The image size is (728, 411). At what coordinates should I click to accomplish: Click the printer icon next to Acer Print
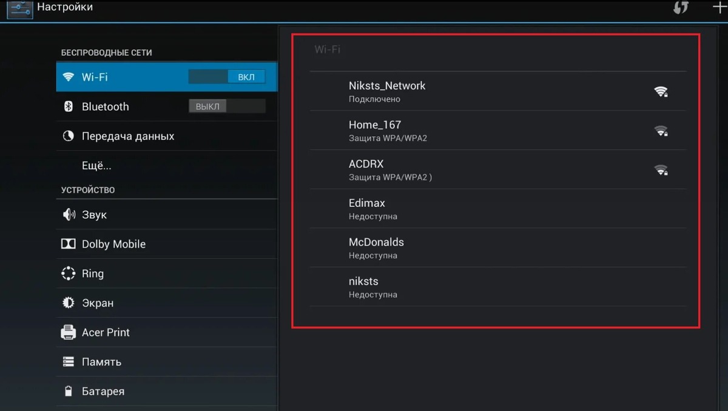[x=69, y=332]
